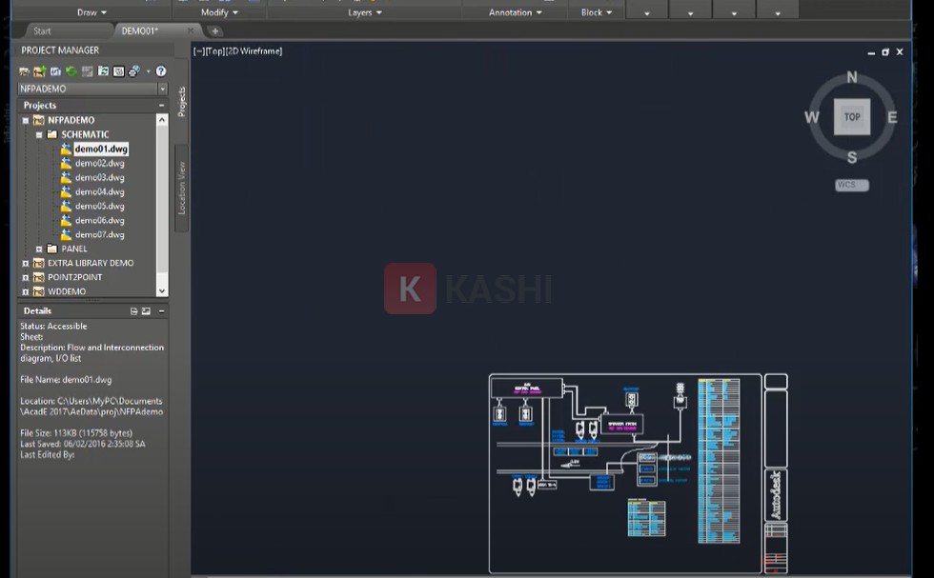Expand the PANEL folder in project tree
The image size is (934, 578).
pos(39,249)
